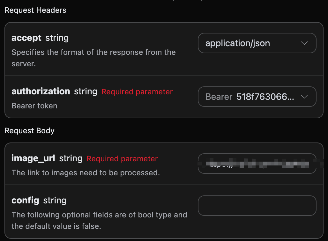The height and width of the screenshot is (241, 328).
Task: Click the chevron arrow in authorization dropdown
Action: (304, 97)
